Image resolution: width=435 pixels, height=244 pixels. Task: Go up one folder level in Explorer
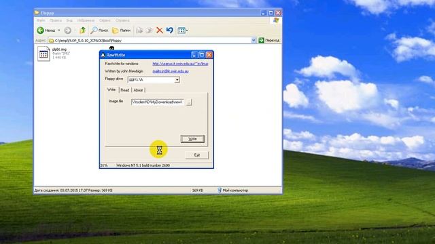tap(82, 30)
